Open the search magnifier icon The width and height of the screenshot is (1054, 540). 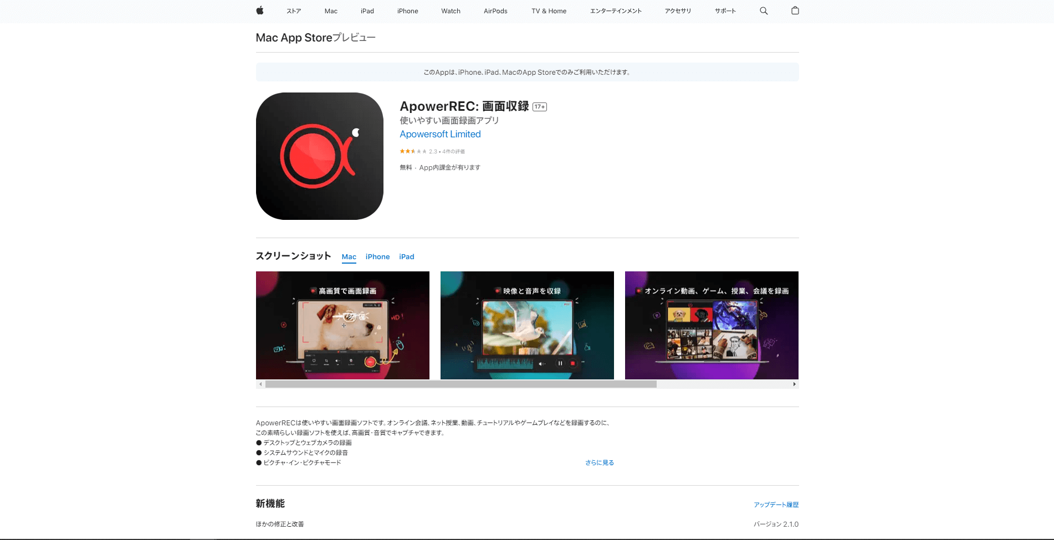764,11
